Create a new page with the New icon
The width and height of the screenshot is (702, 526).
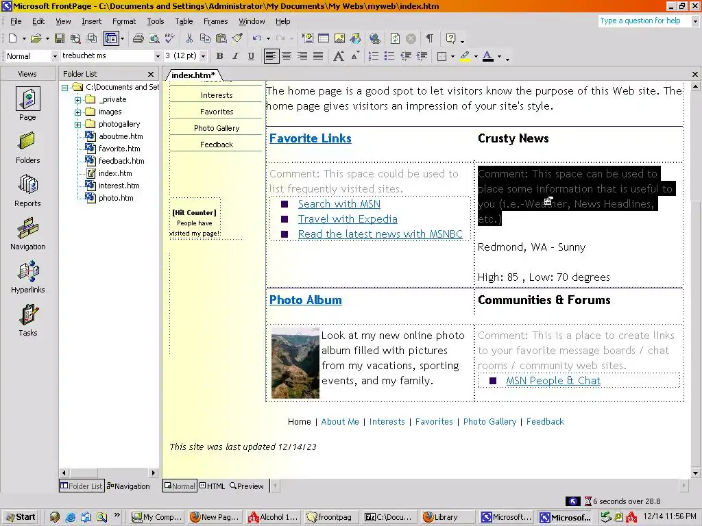click(13, 38)
